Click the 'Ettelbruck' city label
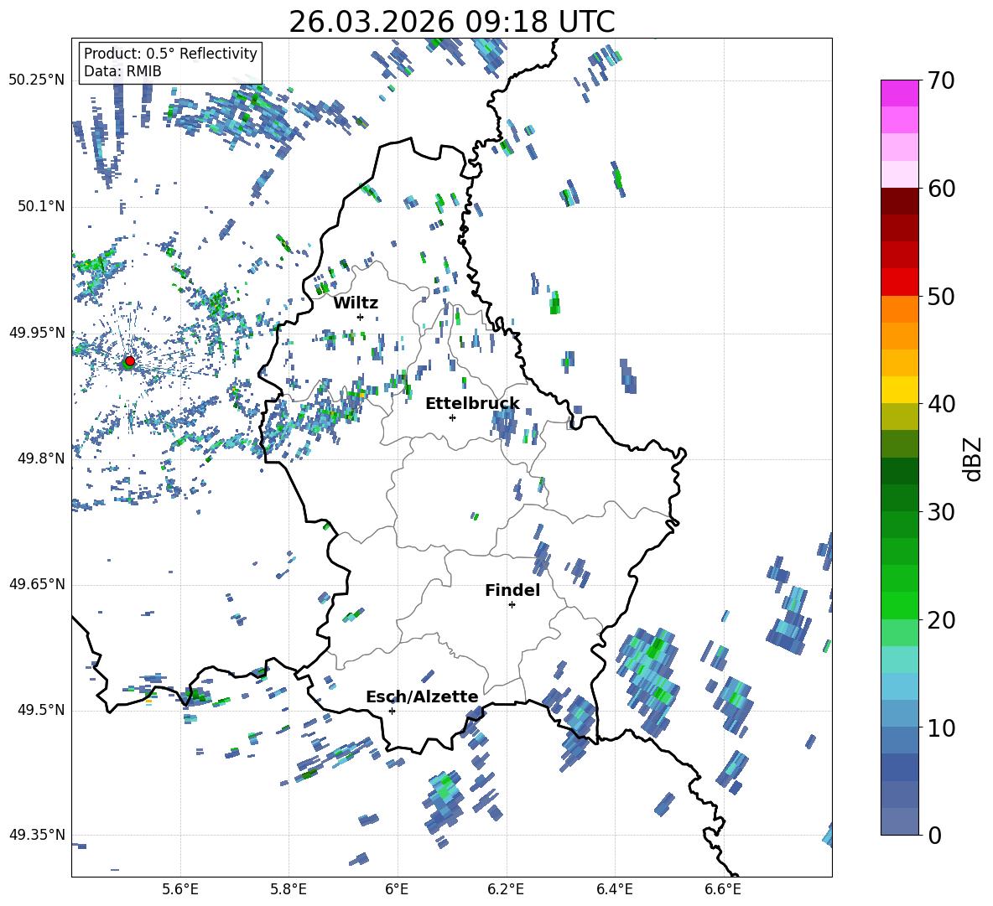This screenshot has width=993, height=906. click(x=472, y=403)
